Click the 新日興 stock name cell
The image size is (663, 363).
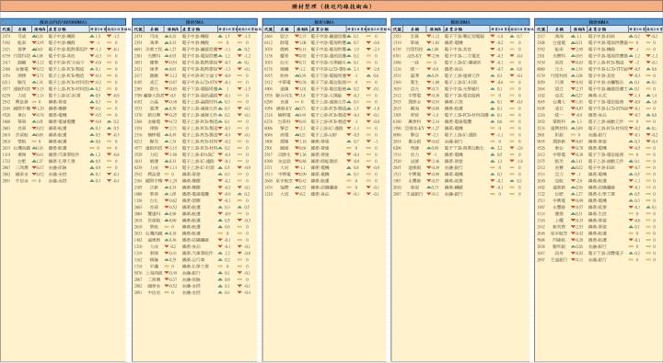[x=154, y=115]
